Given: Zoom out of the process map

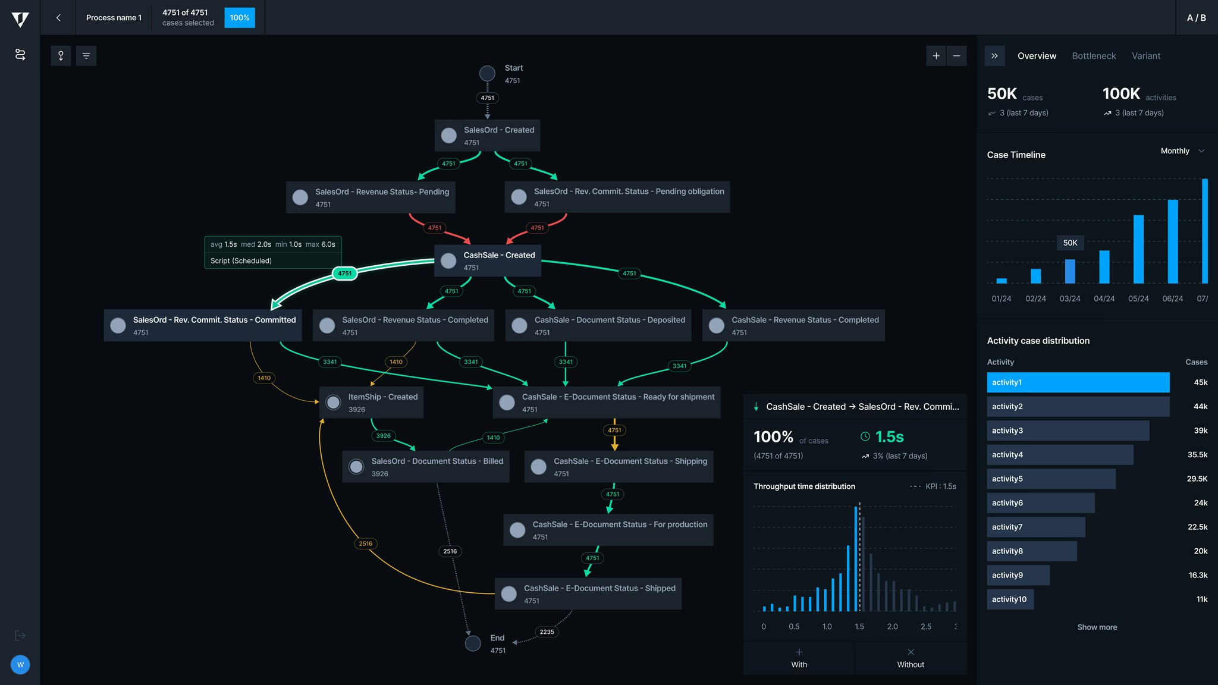Looking at the screenshot, I should click(956, 55).
